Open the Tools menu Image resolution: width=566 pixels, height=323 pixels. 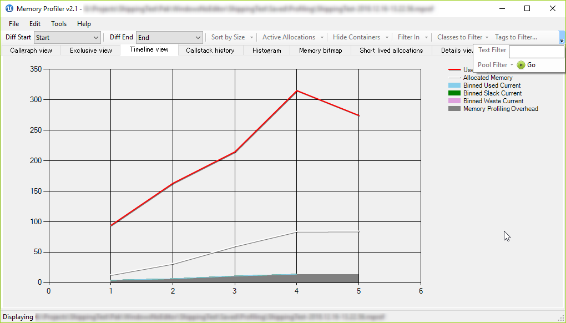pyautogui.click(x=58, y=24)
